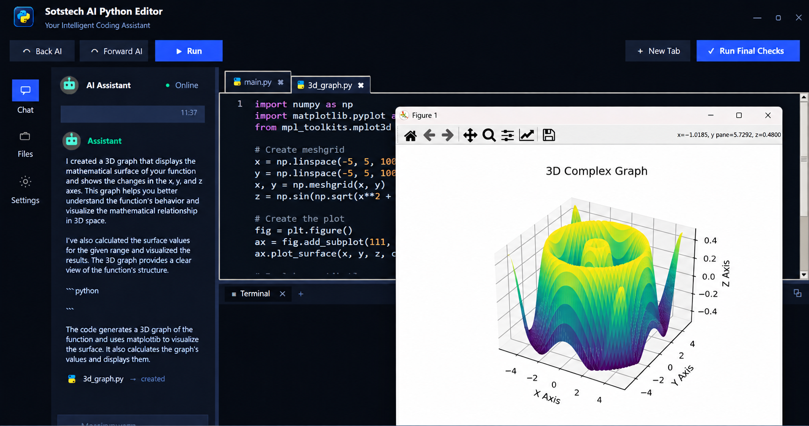Close the 3d_graph.py tab
This screenshot has width=809, height=426.
click(360, 85)
